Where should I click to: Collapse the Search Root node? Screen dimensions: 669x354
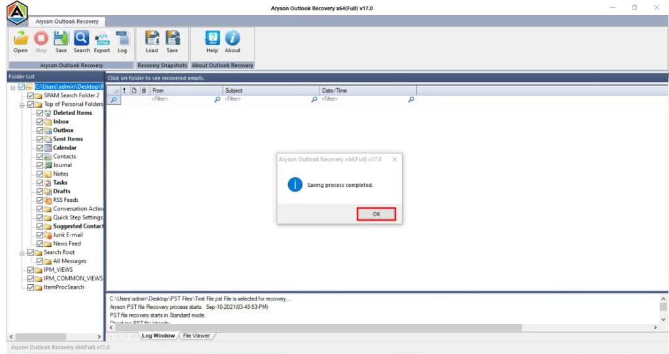tap(22, 253)
